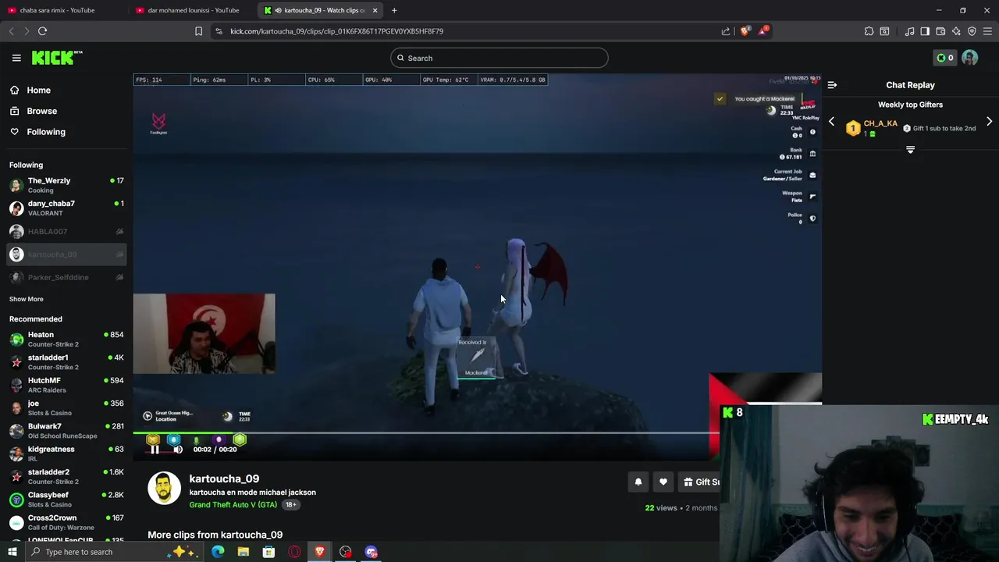999x562 pixels.
Task: Open the Brave Wallet icon
Action: click(x=940, y=31)
